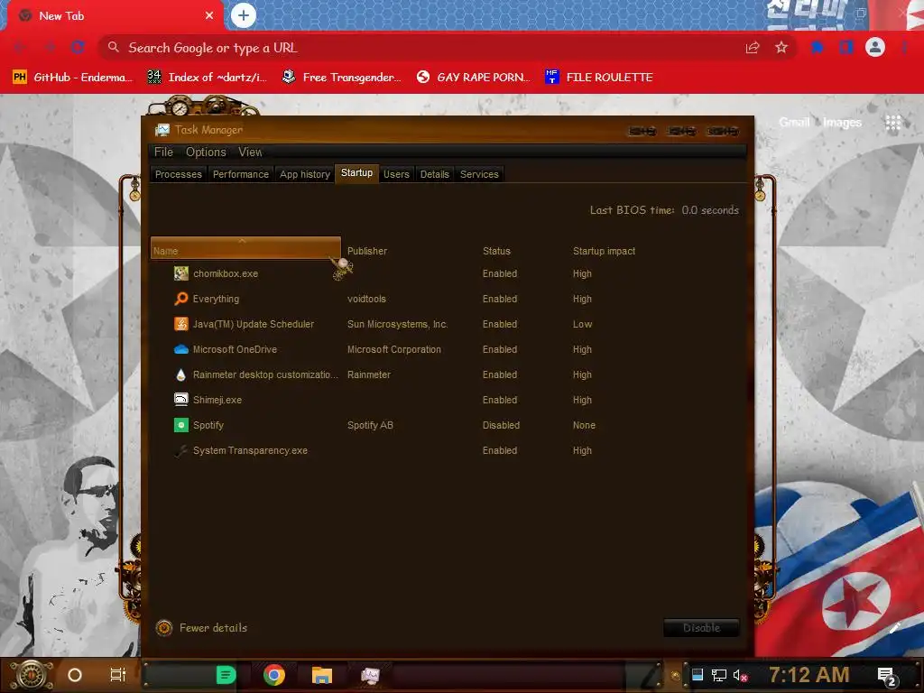Switch to the Users tab
Screen dimensions: 924x693
pyautogui.click(x=396, y=174)
